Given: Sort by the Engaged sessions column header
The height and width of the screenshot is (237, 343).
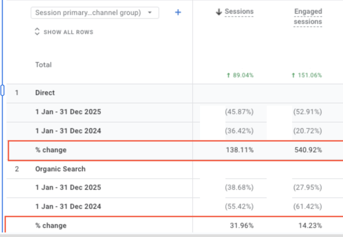Looking at the screenshot, I should tap(308, 17).
